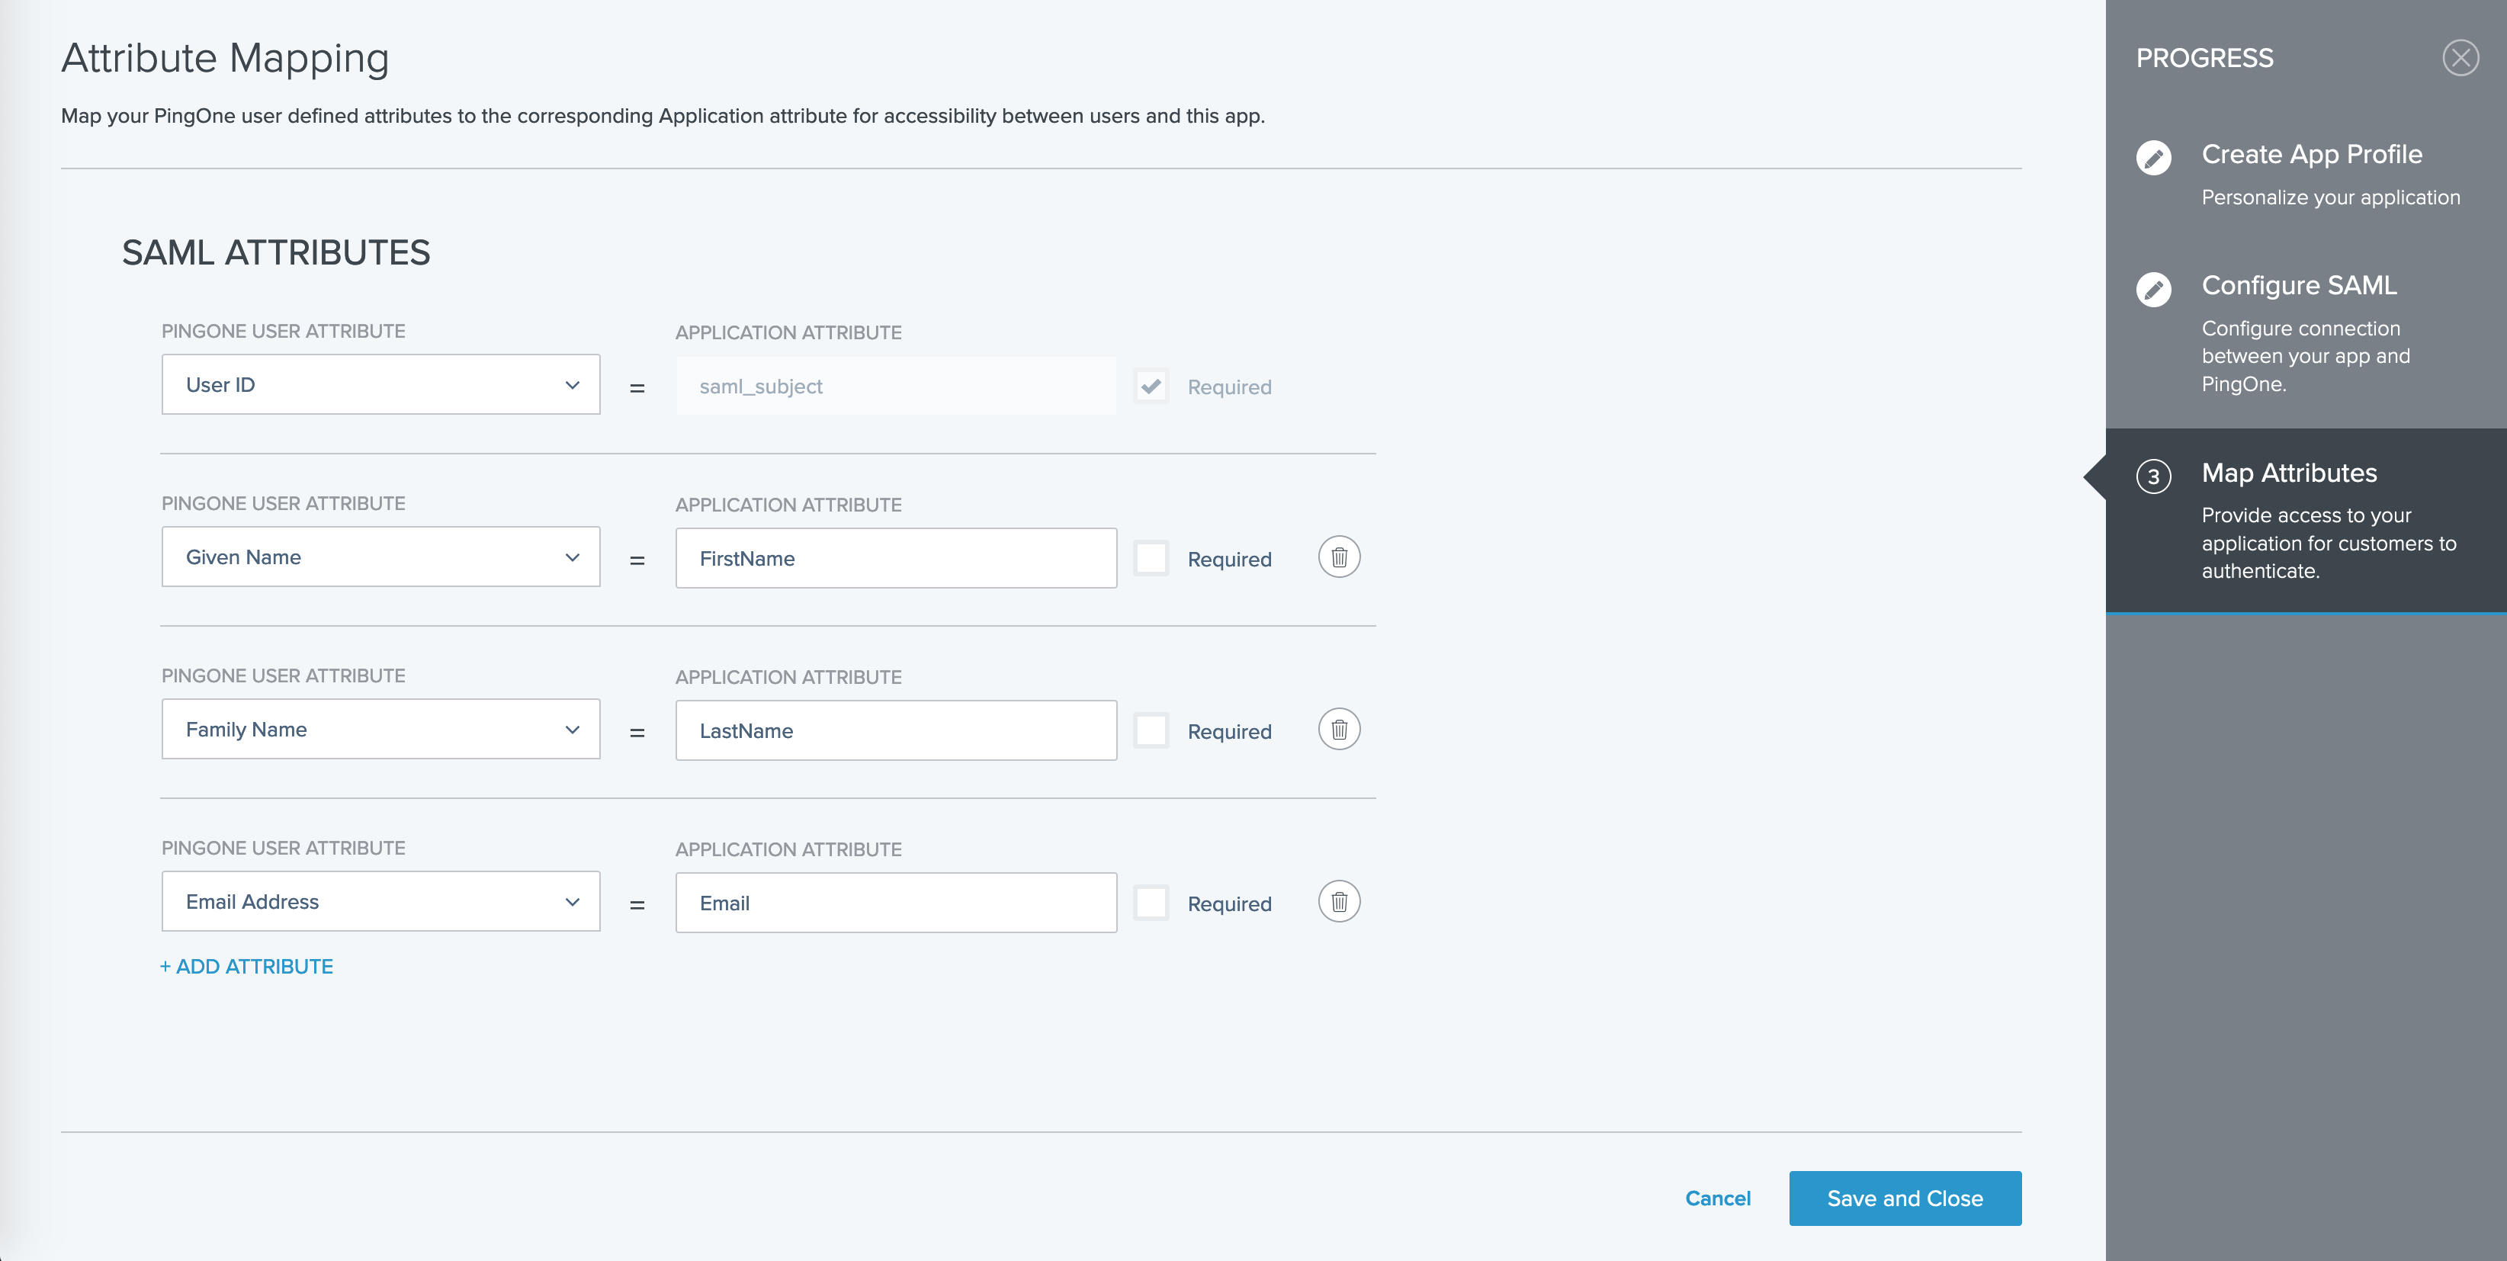Open the Family Name dropdown
Viewport: 2507px width, 1261px height.
point(380,730)
